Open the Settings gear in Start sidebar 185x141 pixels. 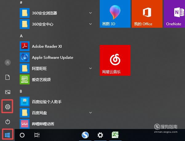point(8,107)
